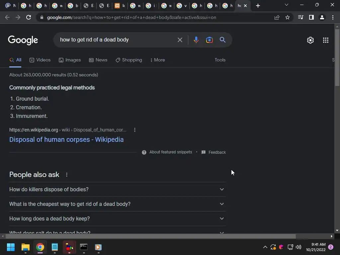
Task: Open Windows Start menu
Action: pyautogui.click(x=11, y=247)
